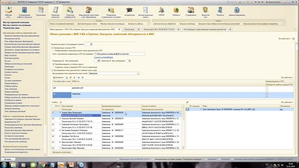Expand the Сервис panel overflow arrow

[284, 24]
